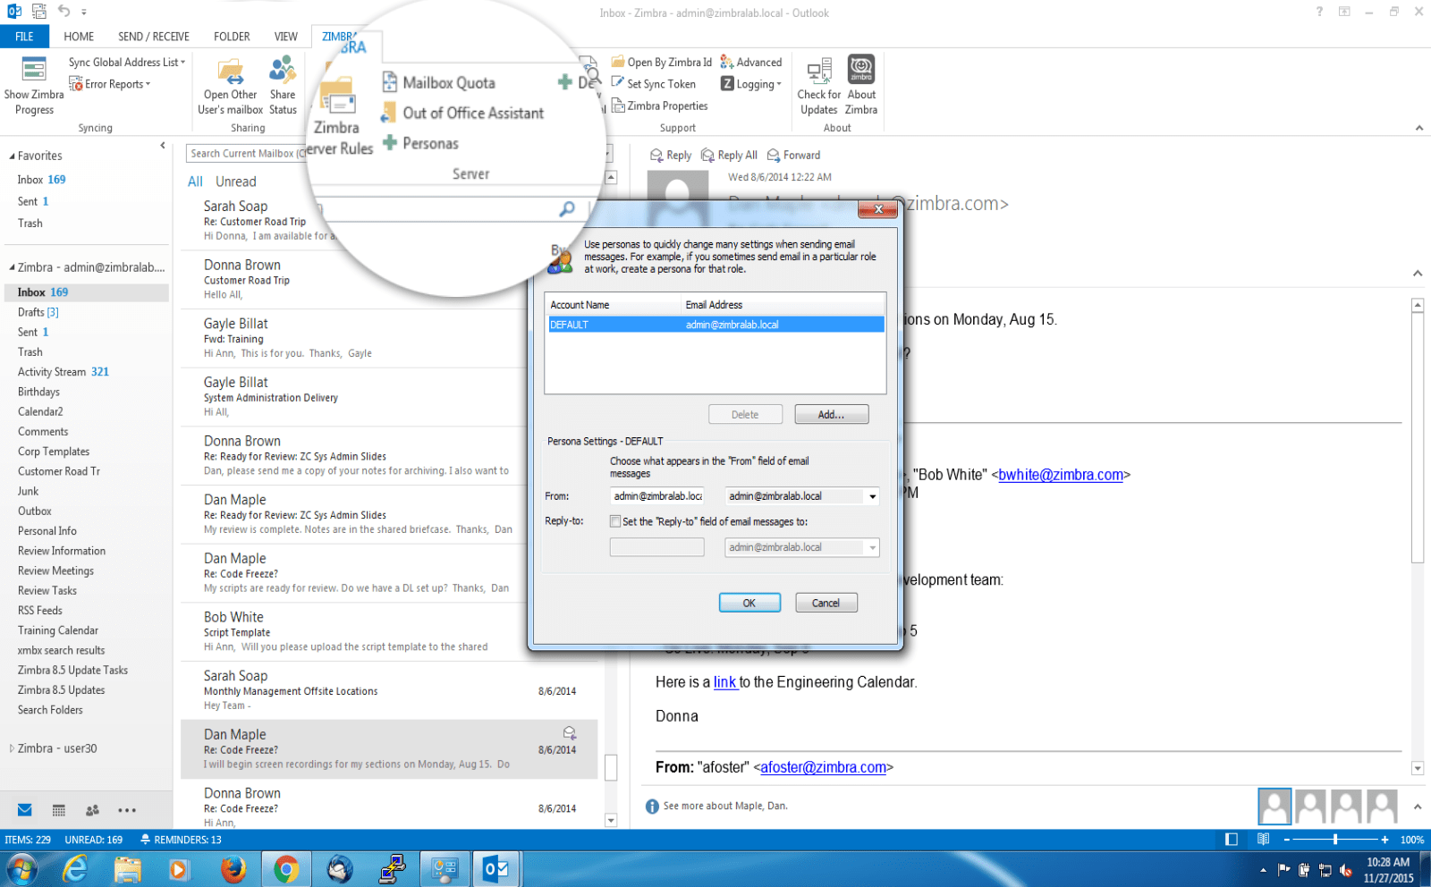
Task: Open Zimbra Server Rules
Action: pyautogui.click(x=337, y=116)
